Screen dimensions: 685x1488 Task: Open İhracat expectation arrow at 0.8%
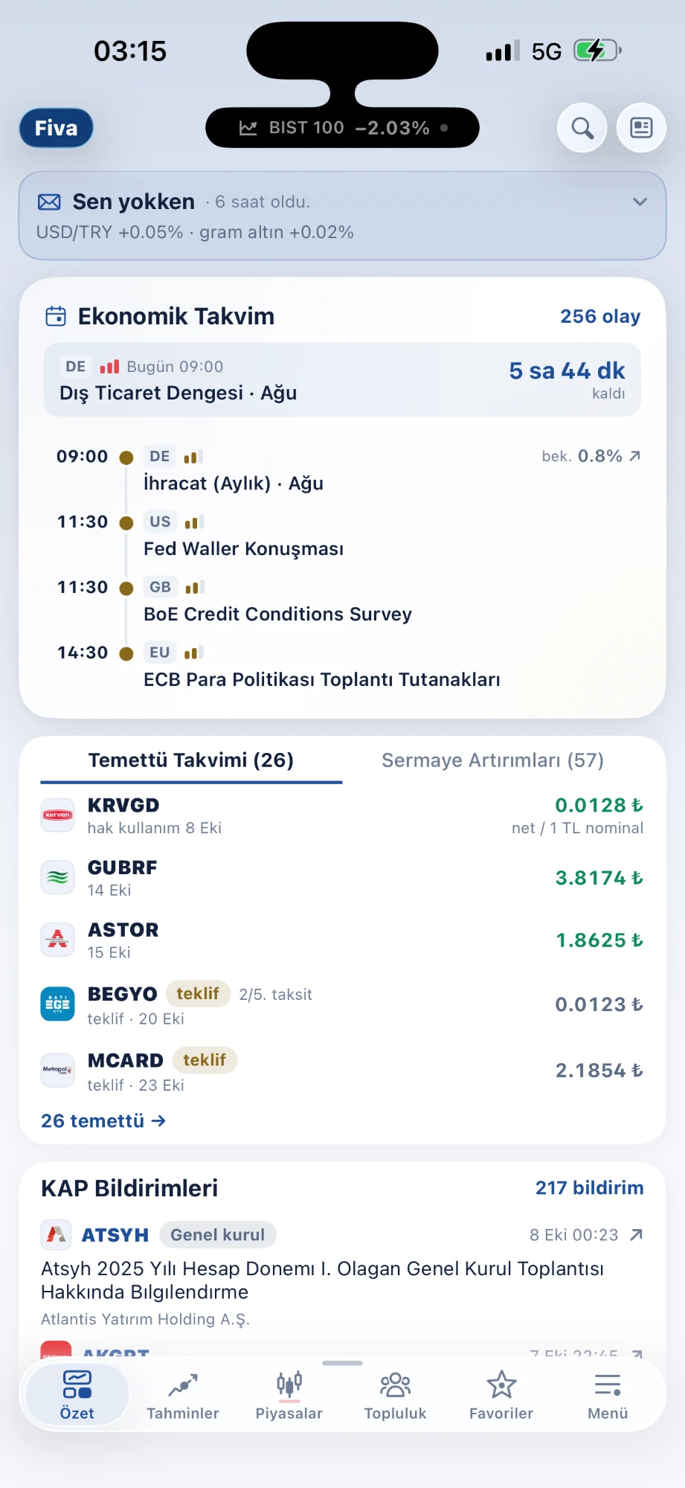click(x=634, y=456)
